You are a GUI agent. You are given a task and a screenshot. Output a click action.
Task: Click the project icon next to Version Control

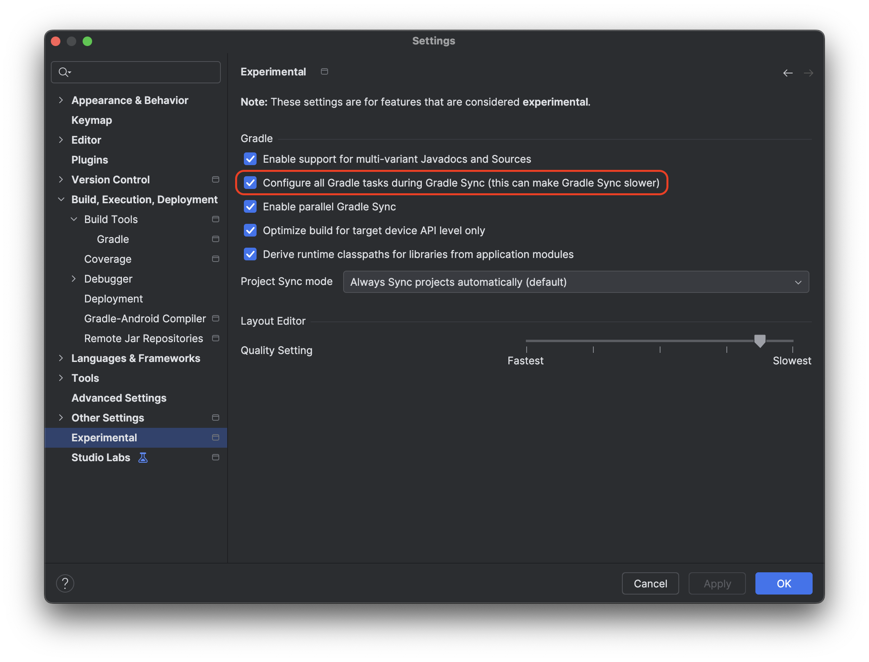[216, 179]
